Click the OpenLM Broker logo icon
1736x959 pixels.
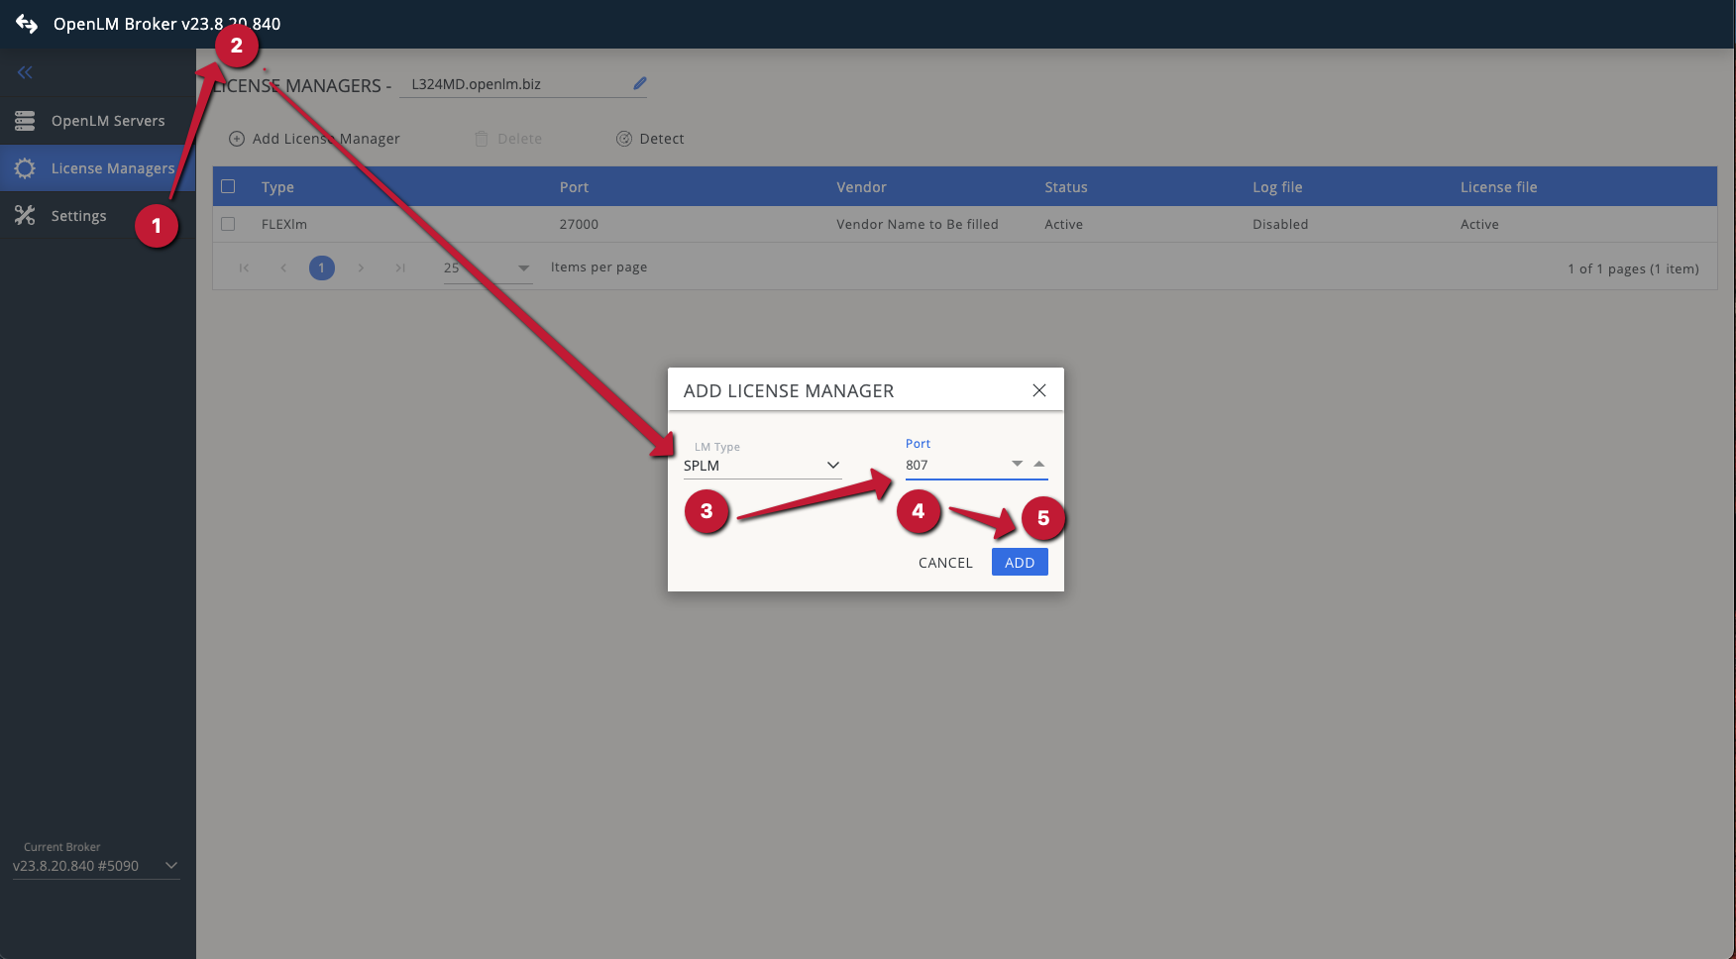(27, 24)
